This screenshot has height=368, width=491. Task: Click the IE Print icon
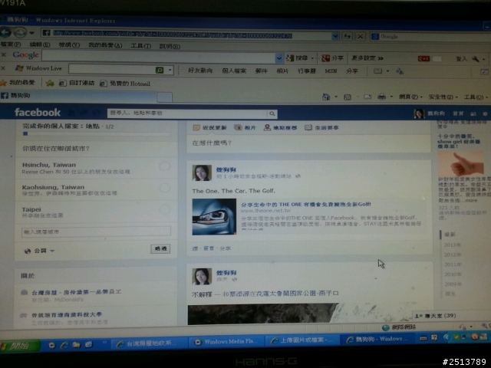coord(381,97)
